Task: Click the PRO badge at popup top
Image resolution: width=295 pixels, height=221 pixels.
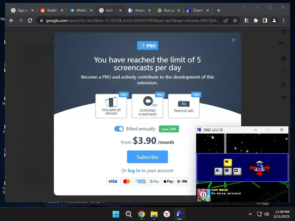Action: 147,45
